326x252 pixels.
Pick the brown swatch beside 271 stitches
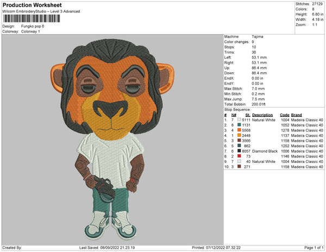coord(239,166)
